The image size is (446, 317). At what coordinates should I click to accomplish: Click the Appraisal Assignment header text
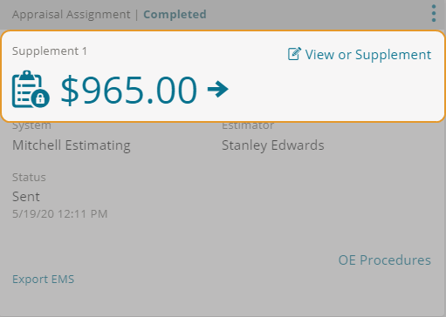coord(72,15)
